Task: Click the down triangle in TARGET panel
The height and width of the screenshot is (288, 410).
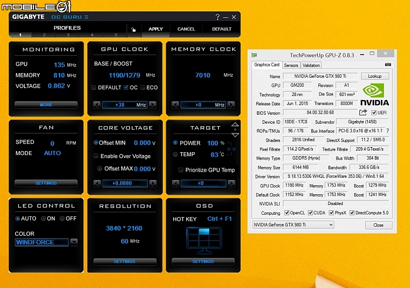Action: coord(235,135)
